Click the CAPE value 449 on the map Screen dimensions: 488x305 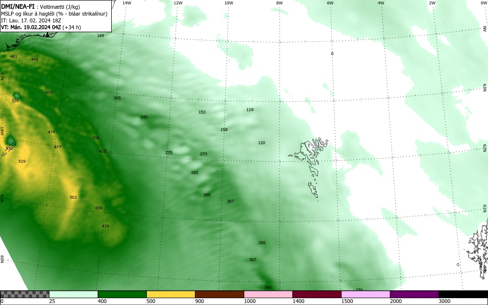pos(35,59)
